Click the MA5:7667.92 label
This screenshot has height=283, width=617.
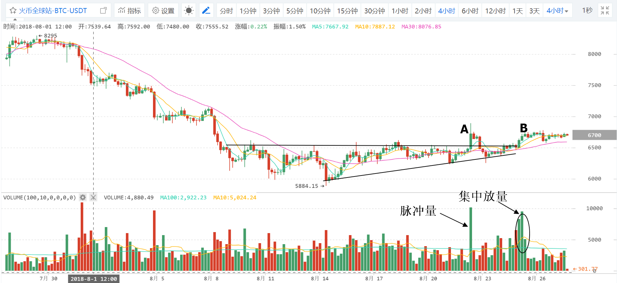330,26
